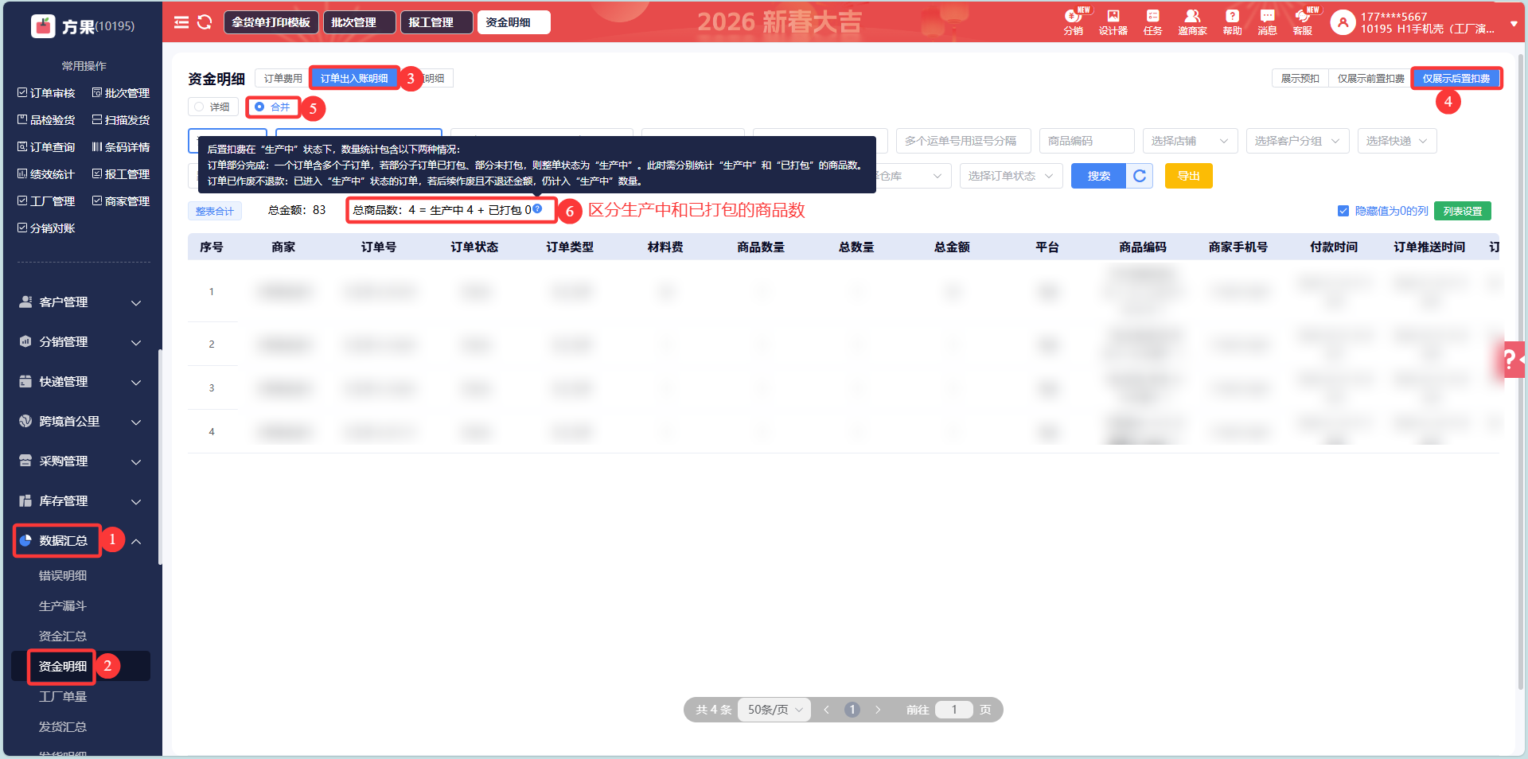Screen dimensions: 1528x759
Task: Contact 客服 customer service icon
Action: click(x=1303, y=21)
